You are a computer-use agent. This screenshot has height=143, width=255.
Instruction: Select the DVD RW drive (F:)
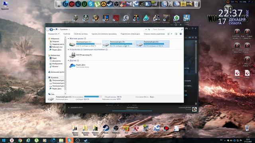(80, 55)
